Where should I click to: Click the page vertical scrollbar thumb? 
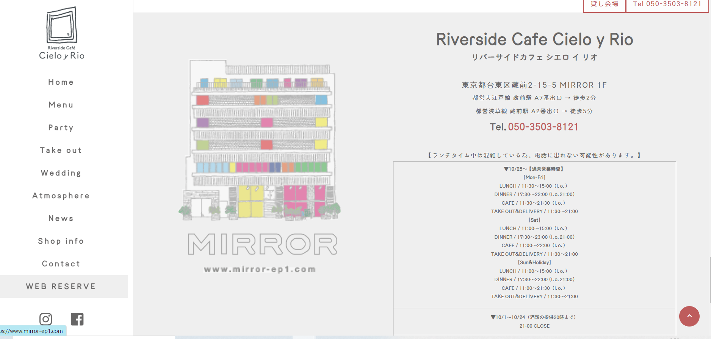tap(709, 280)
